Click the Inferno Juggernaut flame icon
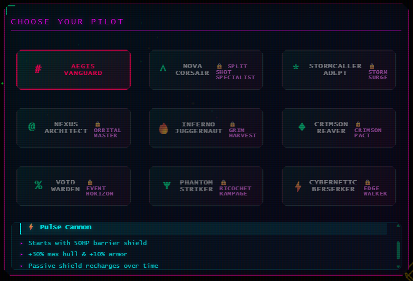Screen dimensions: 413x281 pyautogui.click(x=164, y=128)
